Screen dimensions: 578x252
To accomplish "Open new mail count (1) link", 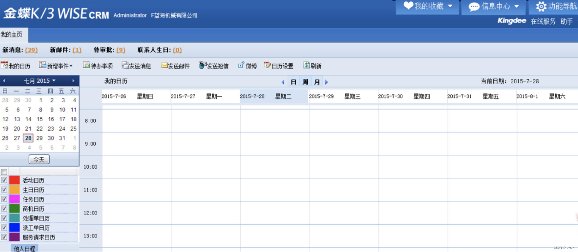I will [77, 50].
